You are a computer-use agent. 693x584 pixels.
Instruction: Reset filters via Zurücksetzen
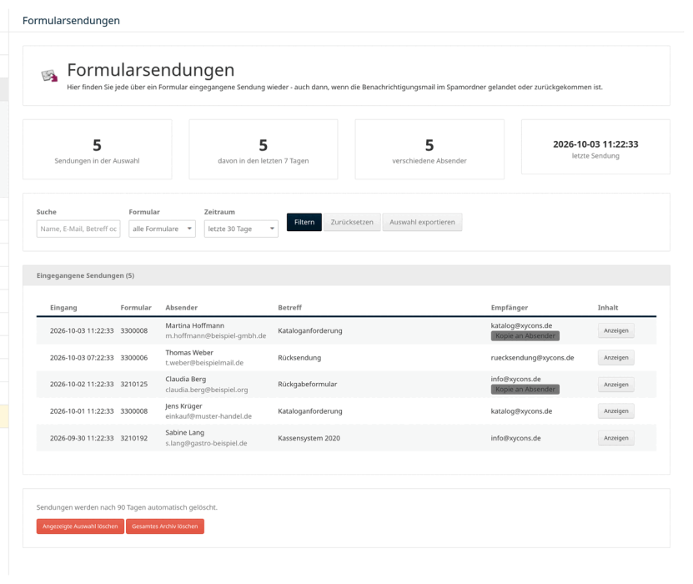point(352,222)
